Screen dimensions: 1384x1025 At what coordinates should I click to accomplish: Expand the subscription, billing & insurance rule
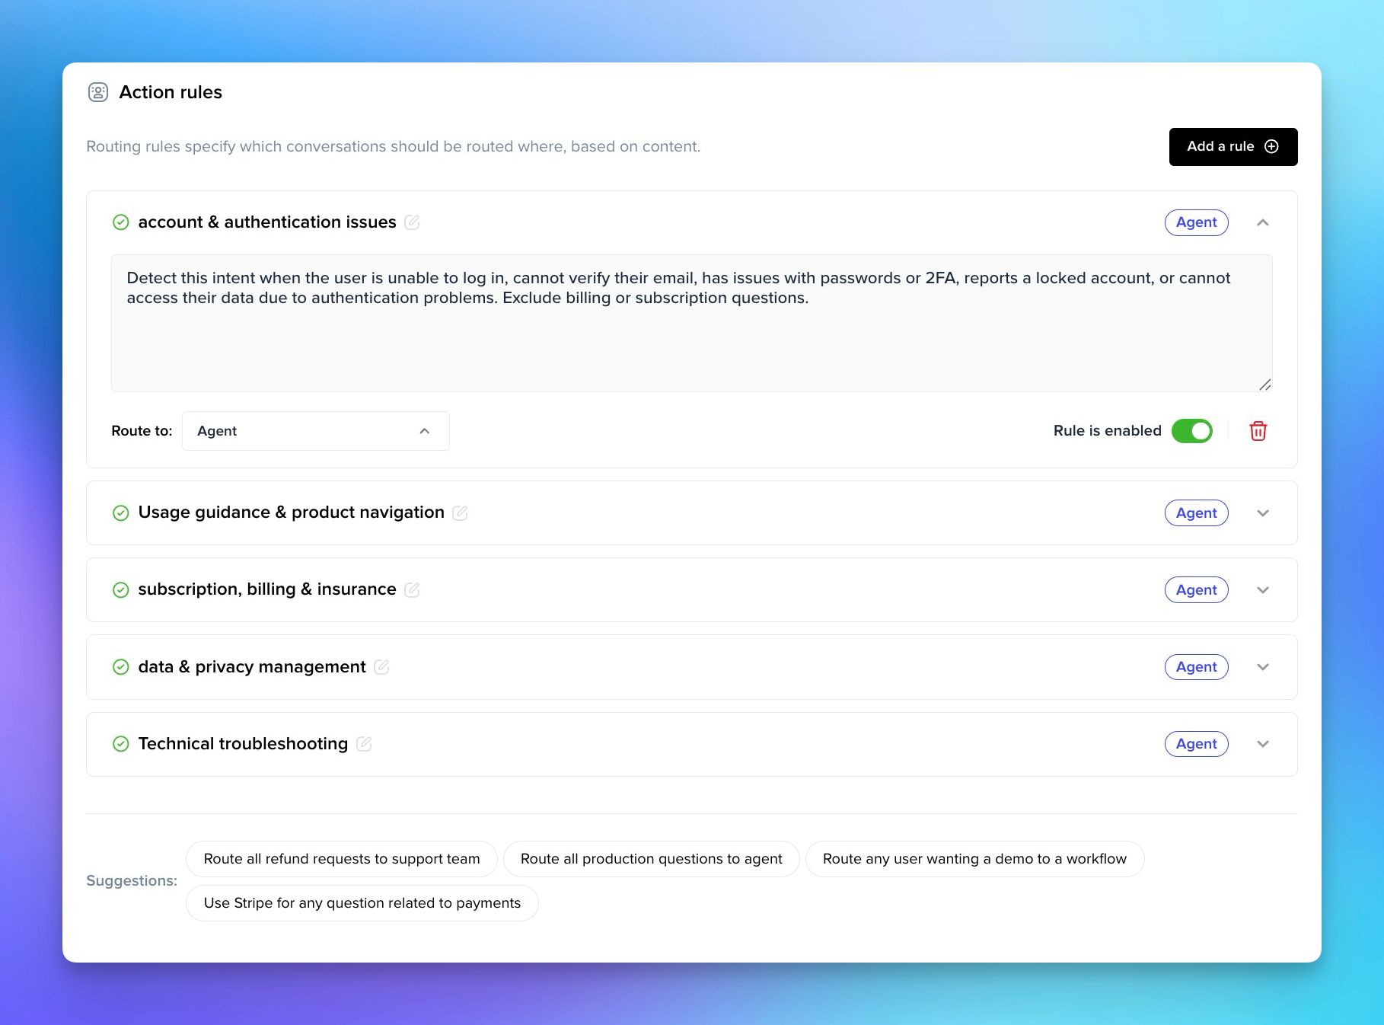click(1262, 590)
